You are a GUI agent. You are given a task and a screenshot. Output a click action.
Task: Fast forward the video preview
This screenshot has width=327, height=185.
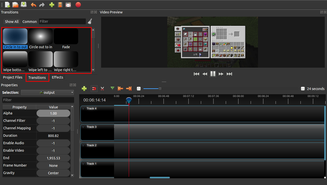point(221,74)
